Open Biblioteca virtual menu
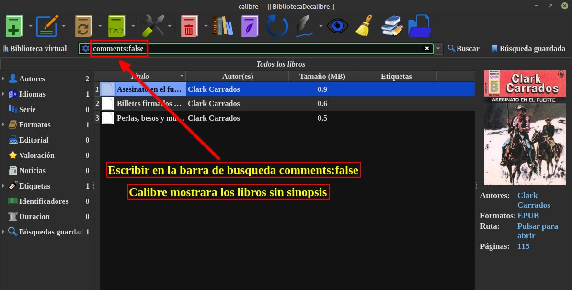 tap(34, 48)
